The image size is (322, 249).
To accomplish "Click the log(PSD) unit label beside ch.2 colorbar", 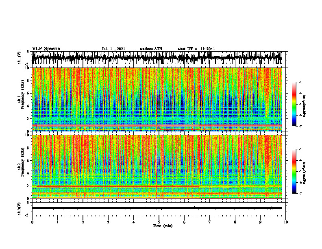I will pos(305,173).
